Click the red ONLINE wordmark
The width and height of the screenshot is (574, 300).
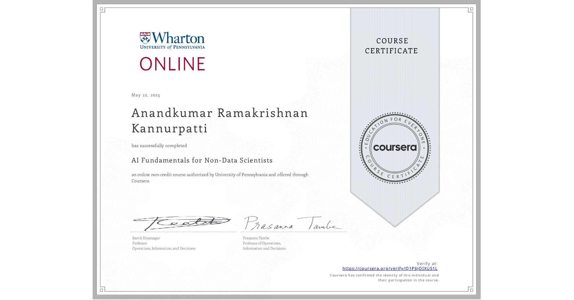(x=172, y=64)
